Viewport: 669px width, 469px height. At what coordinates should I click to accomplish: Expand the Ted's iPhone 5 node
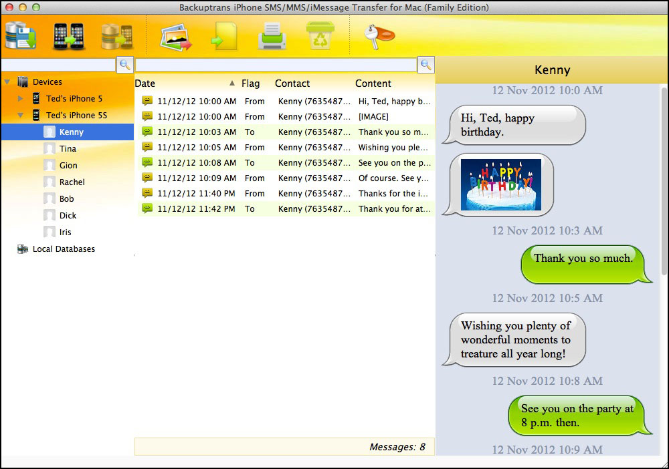pyautogui.click(x=20, y=98)
